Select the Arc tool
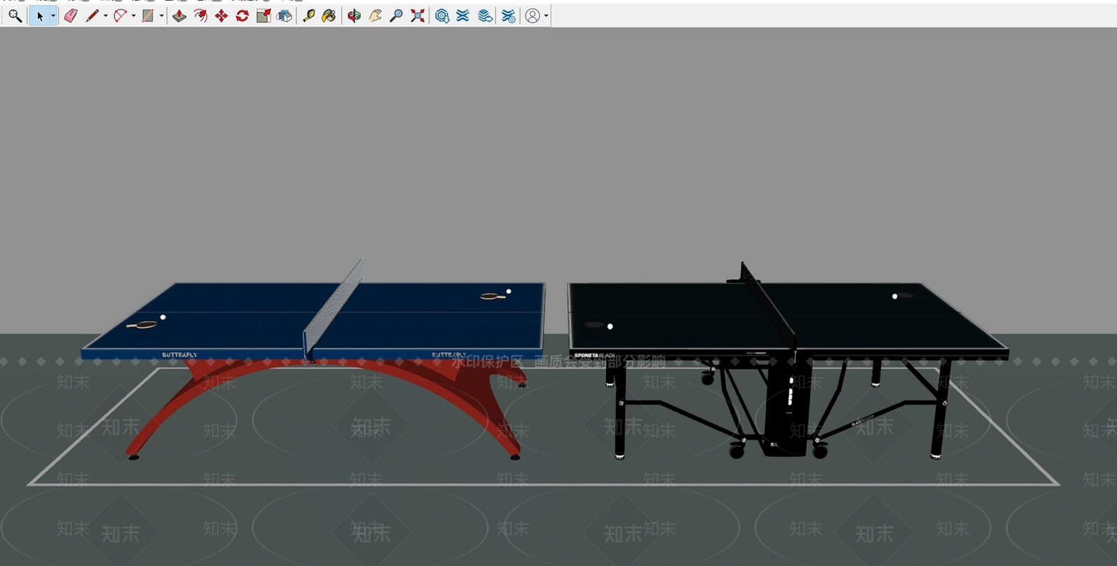The image size is (1117, 566). tap(120, 15)
